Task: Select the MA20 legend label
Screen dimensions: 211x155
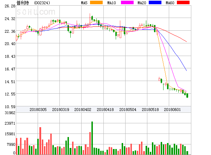Action: click(142, 3)
